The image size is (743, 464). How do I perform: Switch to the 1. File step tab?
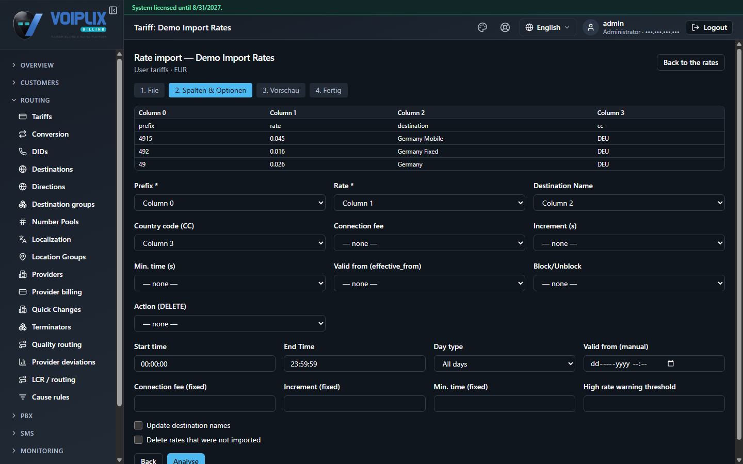click(x=150, y=90)
